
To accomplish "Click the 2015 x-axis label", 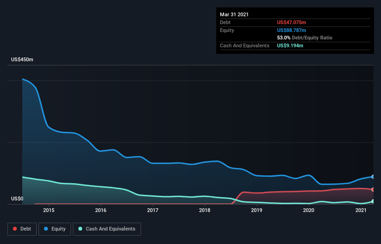I will coord(49,210).
